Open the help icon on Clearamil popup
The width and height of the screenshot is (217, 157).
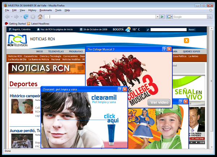point(120,89)
